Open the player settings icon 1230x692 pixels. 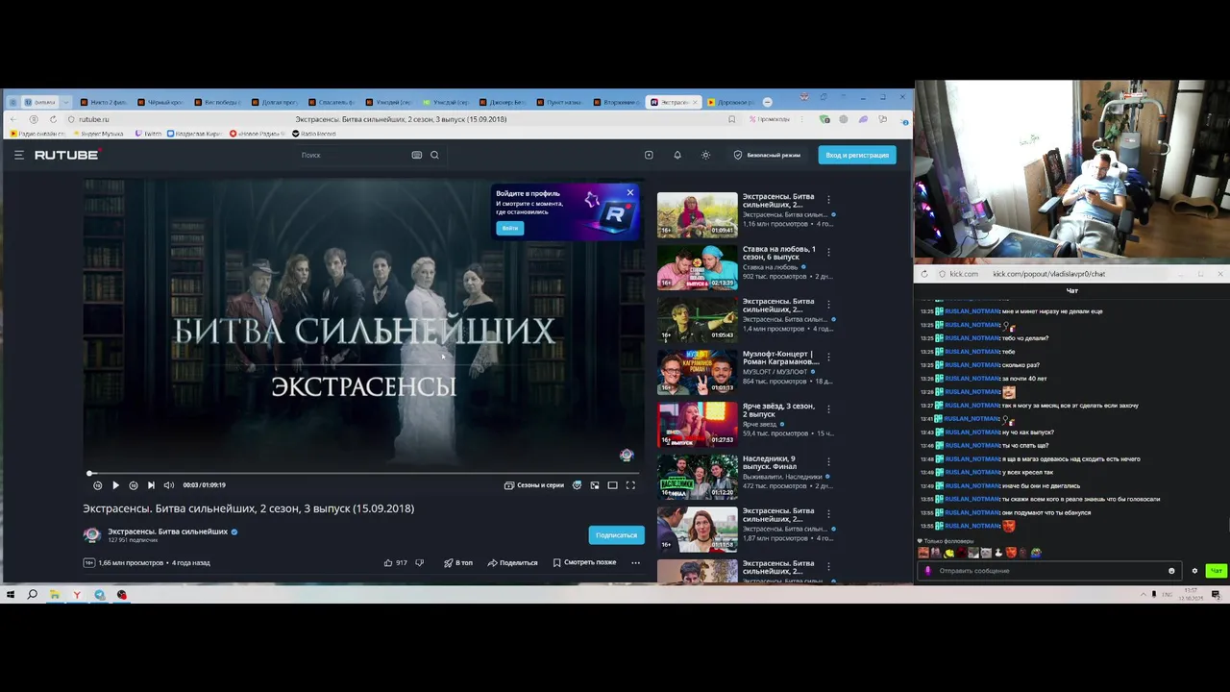pos(577,485)
